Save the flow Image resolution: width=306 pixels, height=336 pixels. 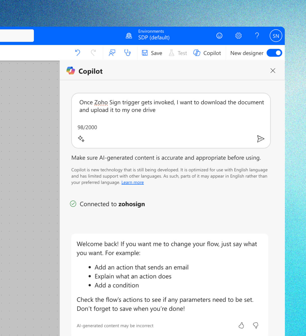152,53
